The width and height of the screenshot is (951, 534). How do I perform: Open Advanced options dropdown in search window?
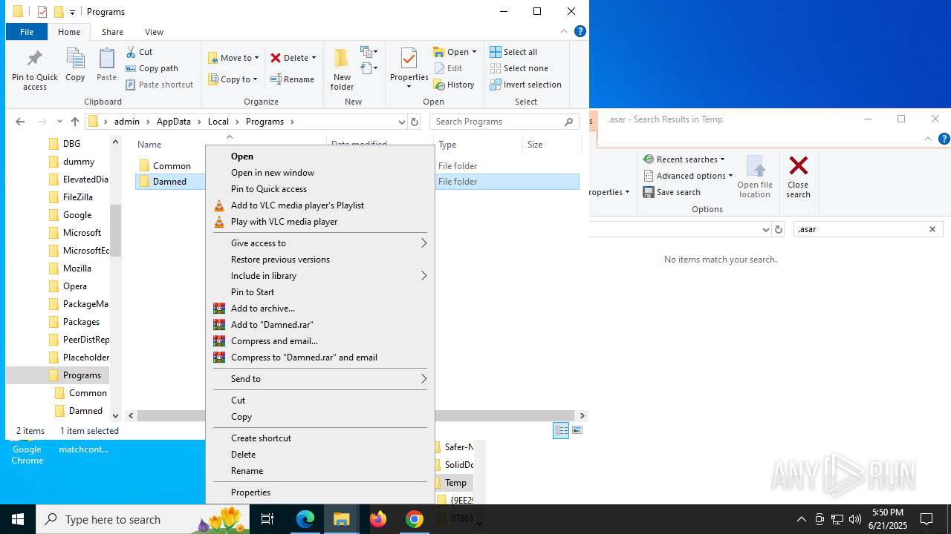click(x=688, y=176)
